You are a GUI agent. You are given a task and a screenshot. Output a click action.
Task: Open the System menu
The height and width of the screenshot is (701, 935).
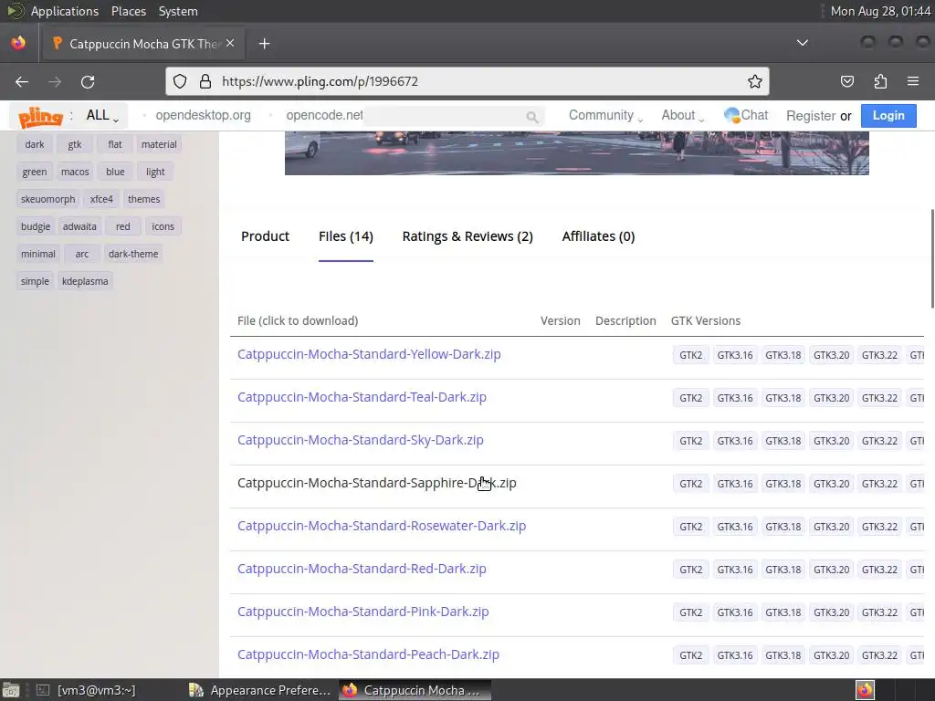178,11
